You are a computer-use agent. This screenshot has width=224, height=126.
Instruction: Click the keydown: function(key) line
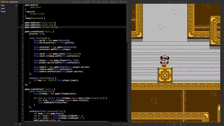pyautogui.click(x=43, y=78)
